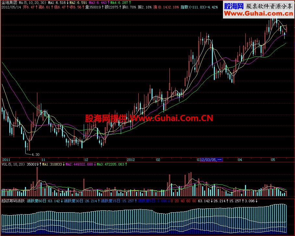Click the red 60 scale value
The image size is (295, 236).
188,201
